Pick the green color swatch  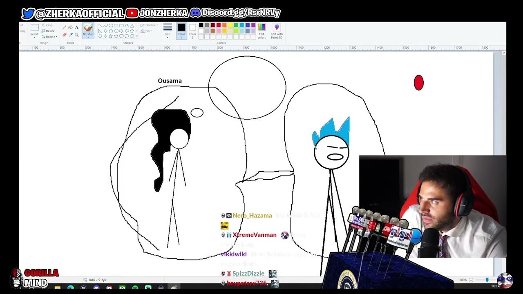236,25
